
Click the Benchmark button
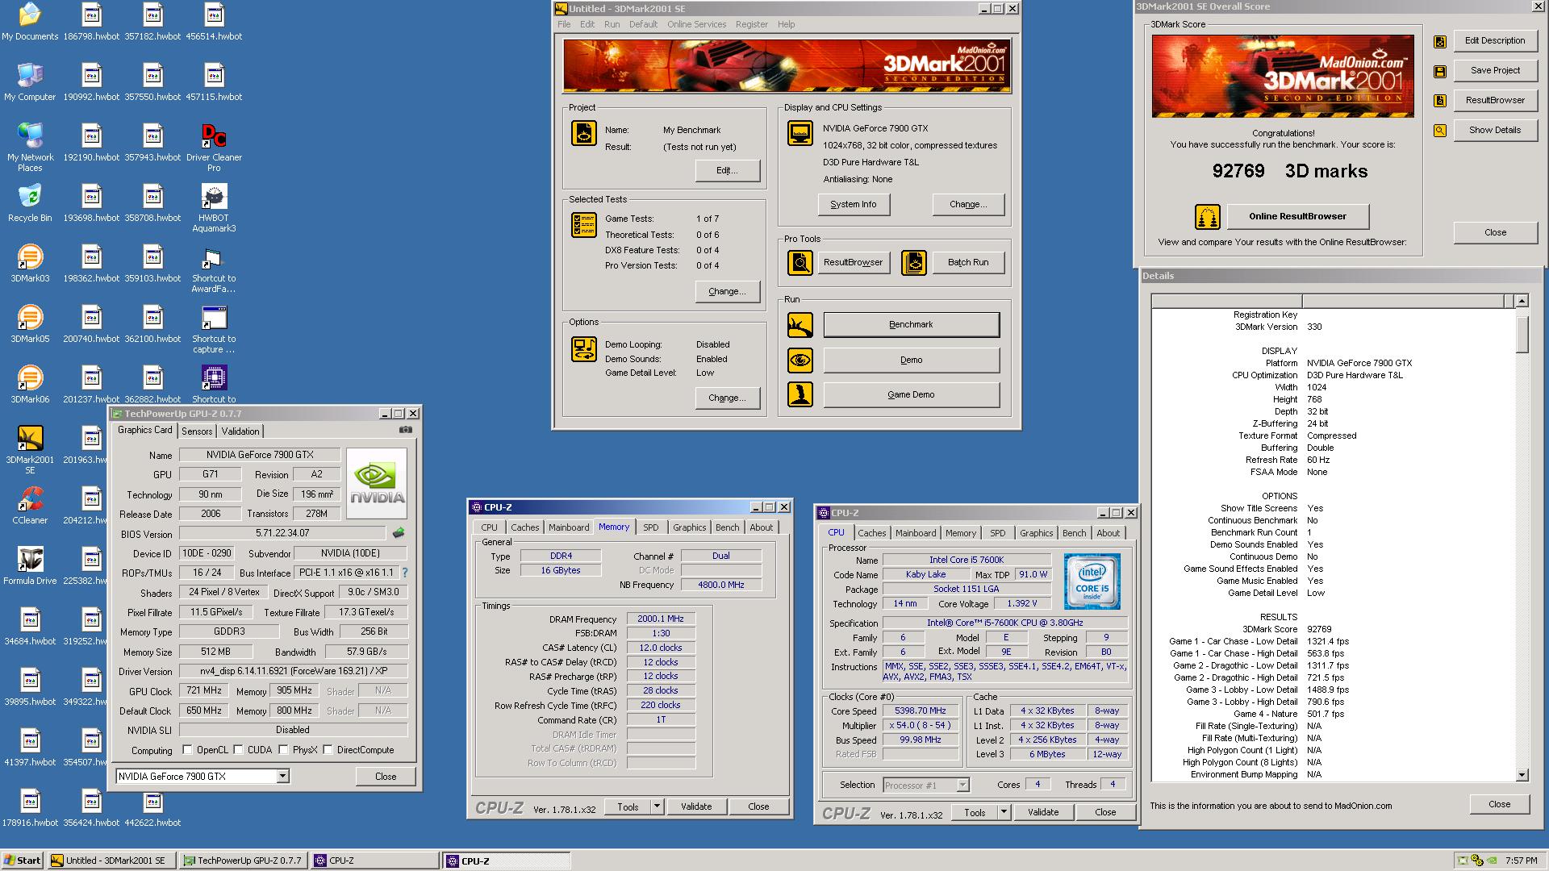click(x=911, y=325)
